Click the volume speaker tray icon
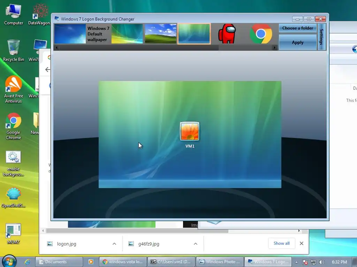Image resolution: width=357 pixels, height=267 pixels. coord(321,262)
